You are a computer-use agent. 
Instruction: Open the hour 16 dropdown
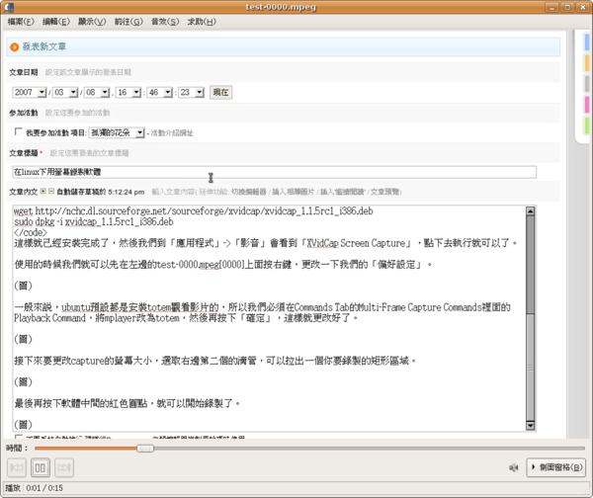[128, 92]
